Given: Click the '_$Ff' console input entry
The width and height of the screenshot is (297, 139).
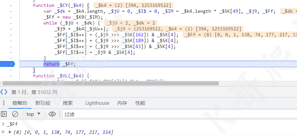Looking at the screenshot, I should pyautogui.click(x=12, y=124).
